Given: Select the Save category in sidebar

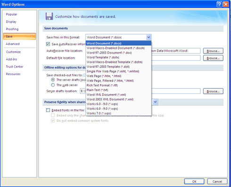Looking at the screenshot, I should pos(19,36).
